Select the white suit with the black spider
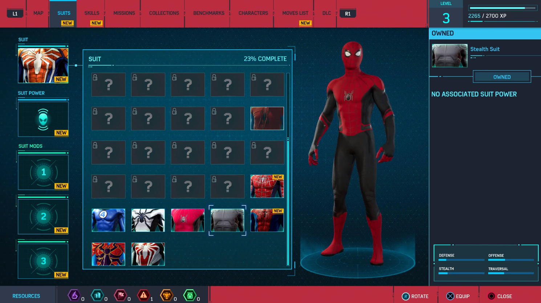541x303 pixels. pos(148,220)
